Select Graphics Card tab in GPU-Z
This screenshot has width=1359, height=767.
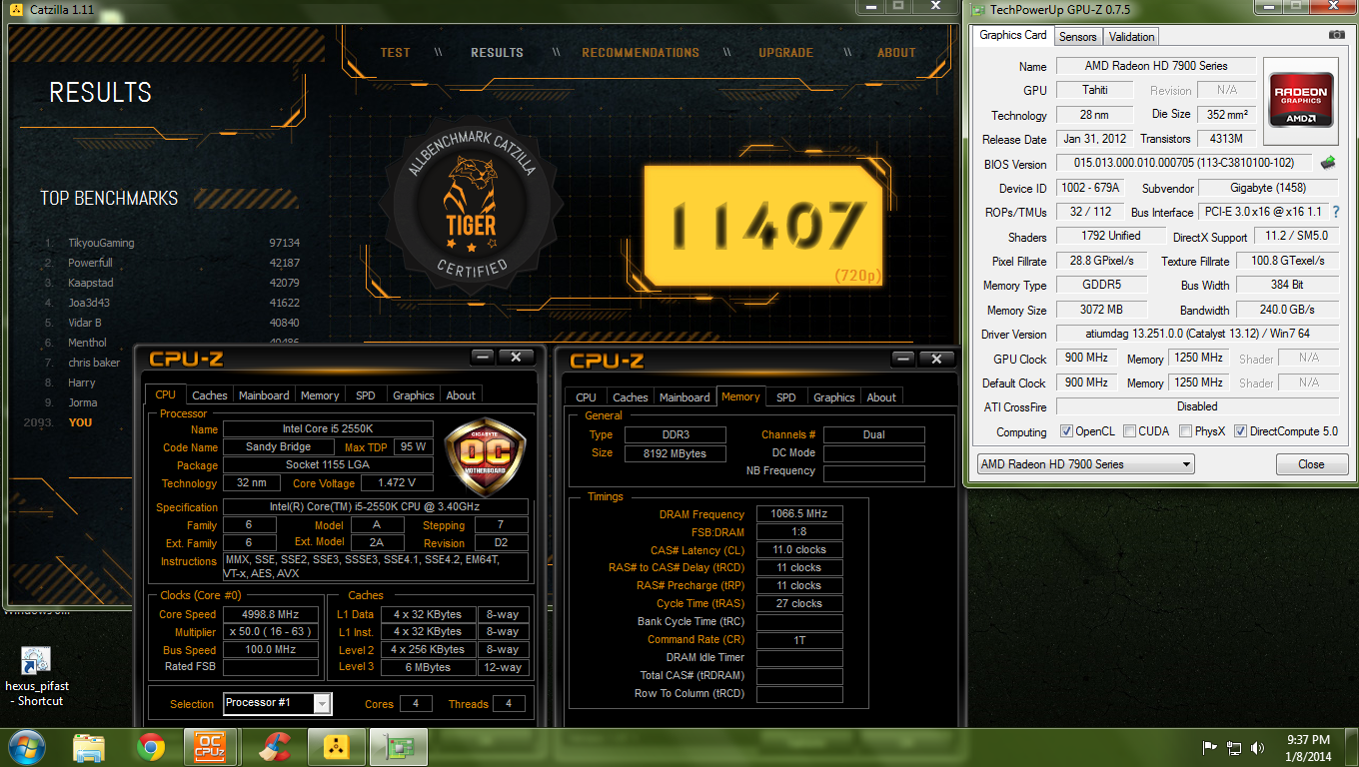pyautogui.click(x=1013, y=35)
